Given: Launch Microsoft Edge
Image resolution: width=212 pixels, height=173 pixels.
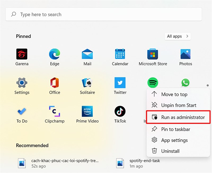Looking at the screenshot, I should tap(55, 54).
